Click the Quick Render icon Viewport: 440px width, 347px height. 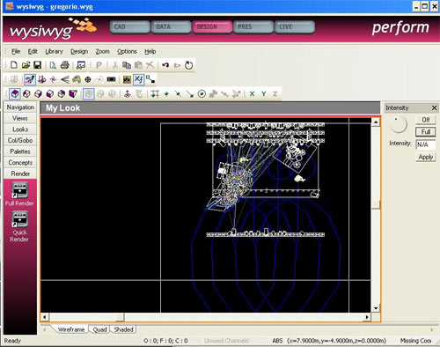(19, 226)
